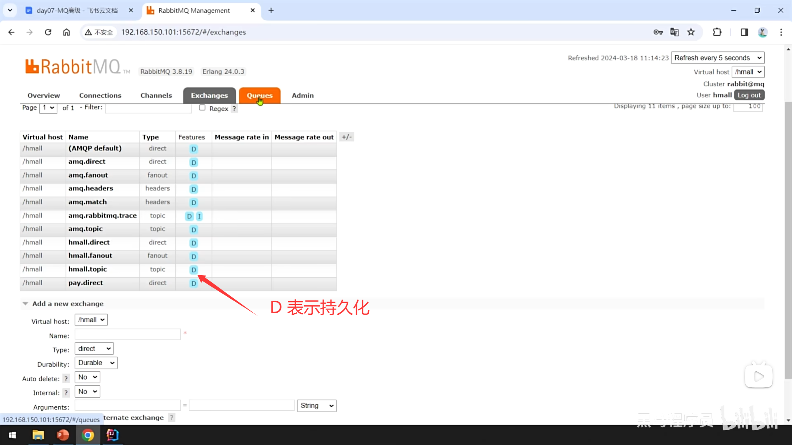792x445 pixels.
Task: Open the Google Translate icon in address bar
Action: [674, 32]
